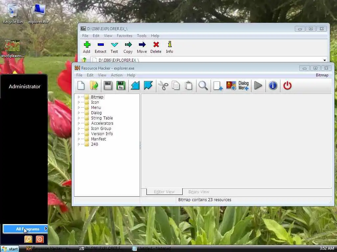Click the blue down-left arrow toolbar icon
The image size is (337, 252).
135,86
